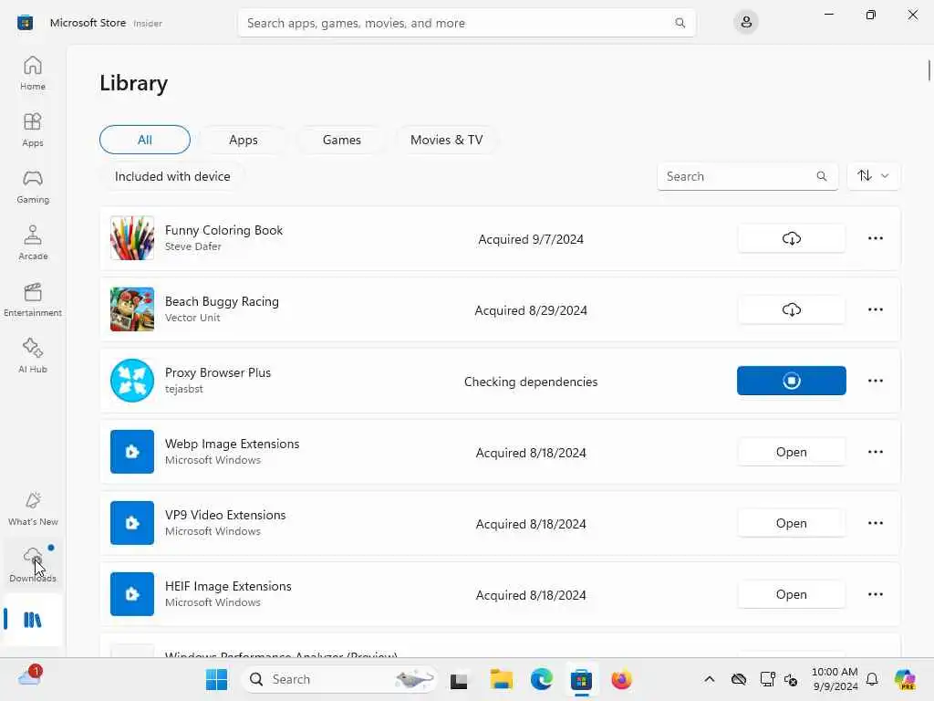Click the taskbar Search box
This screenshot has height=701, width=934.
(339, 679)
